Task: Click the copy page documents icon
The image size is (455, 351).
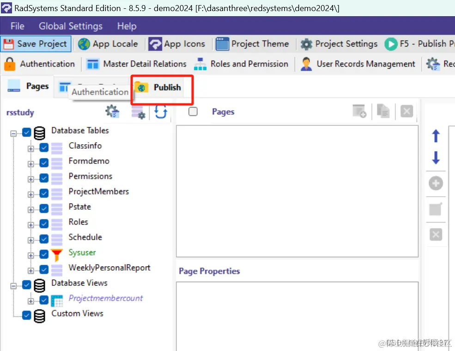Action: (x=383, y=111)
